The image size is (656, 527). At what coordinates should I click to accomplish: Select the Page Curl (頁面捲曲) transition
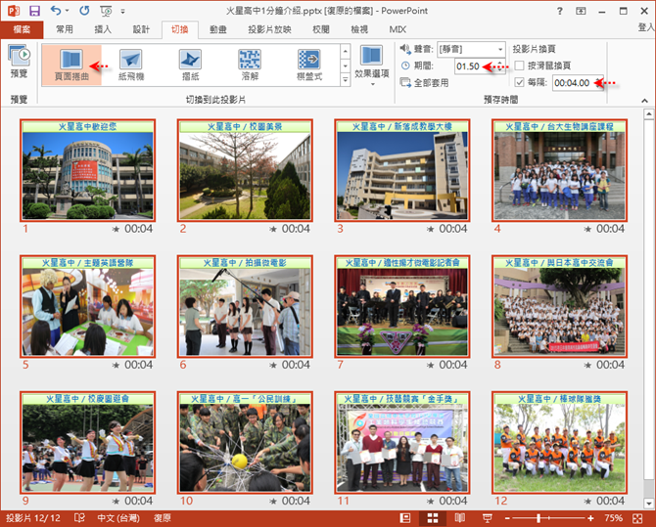pos(71,66)
